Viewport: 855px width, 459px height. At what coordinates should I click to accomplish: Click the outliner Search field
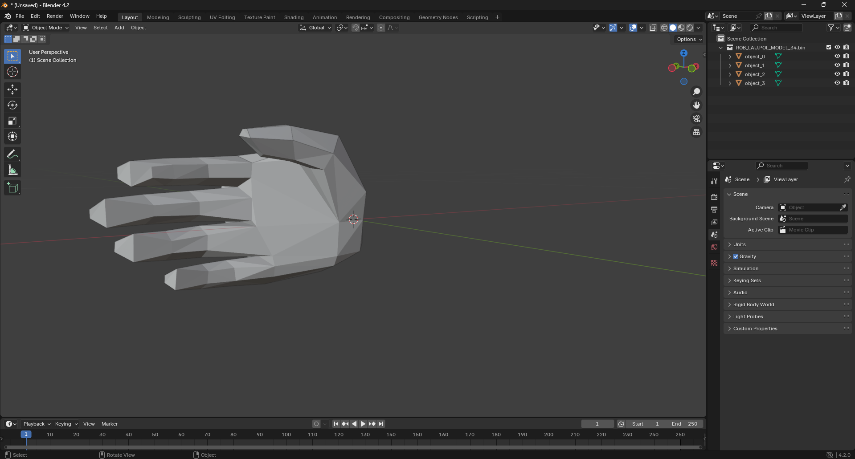pyautogui.click(x=777, y=28)
